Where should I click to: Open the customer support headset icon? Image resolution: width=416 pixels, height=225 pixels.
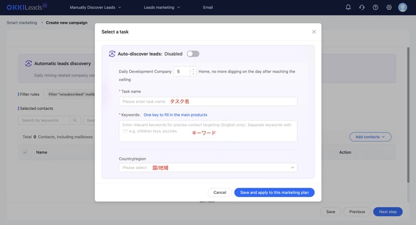[362, 7]
